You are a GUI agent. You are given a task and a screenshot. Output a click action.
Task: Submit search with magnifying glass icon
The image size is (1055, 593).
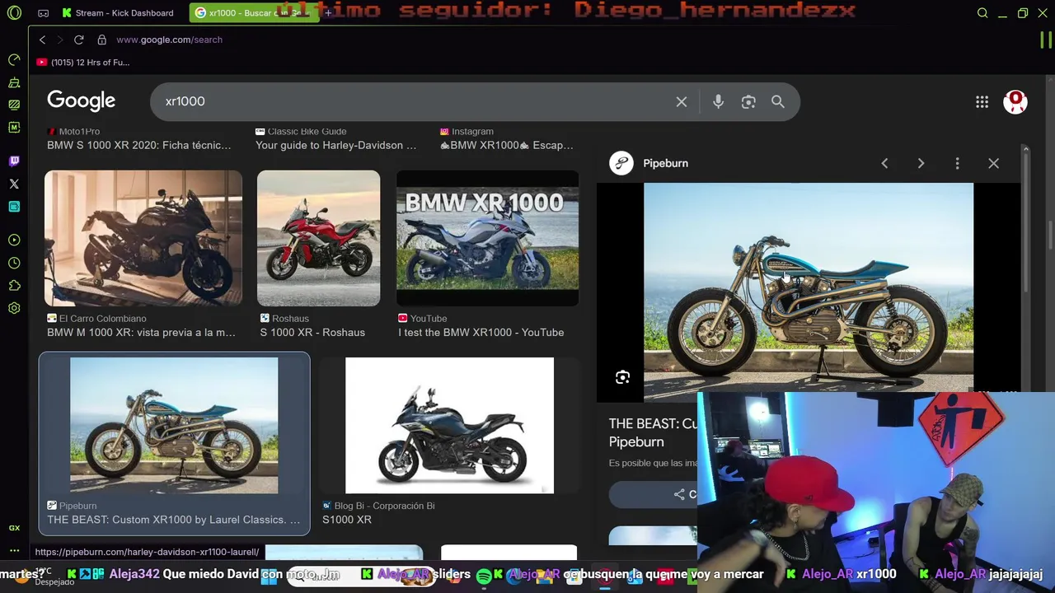click(x=778, y=101)
